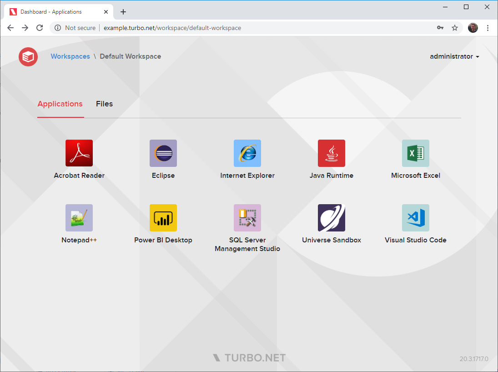
Task: Open Eclipse from the workspace
Action: (x=163, y=153)
